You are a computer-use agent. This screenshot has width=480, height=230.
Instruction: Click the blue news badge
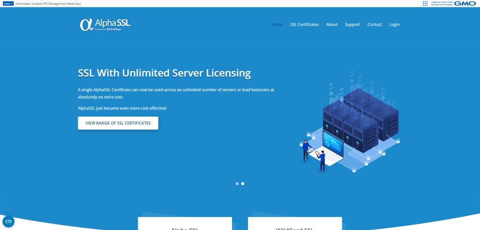click(8, 4)
